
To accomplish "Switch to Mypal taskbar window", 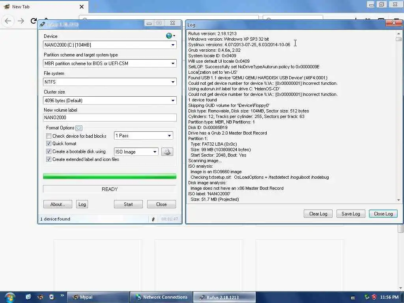I will pos(98,297).
